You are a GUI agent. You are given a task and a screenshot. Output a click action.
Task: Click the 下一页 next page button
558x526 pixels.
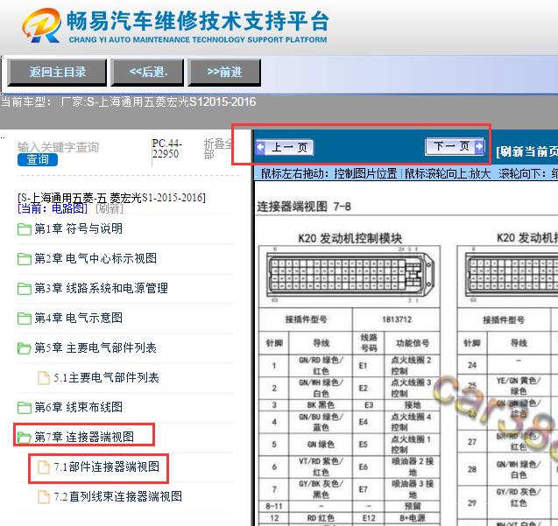coord(455,146)
